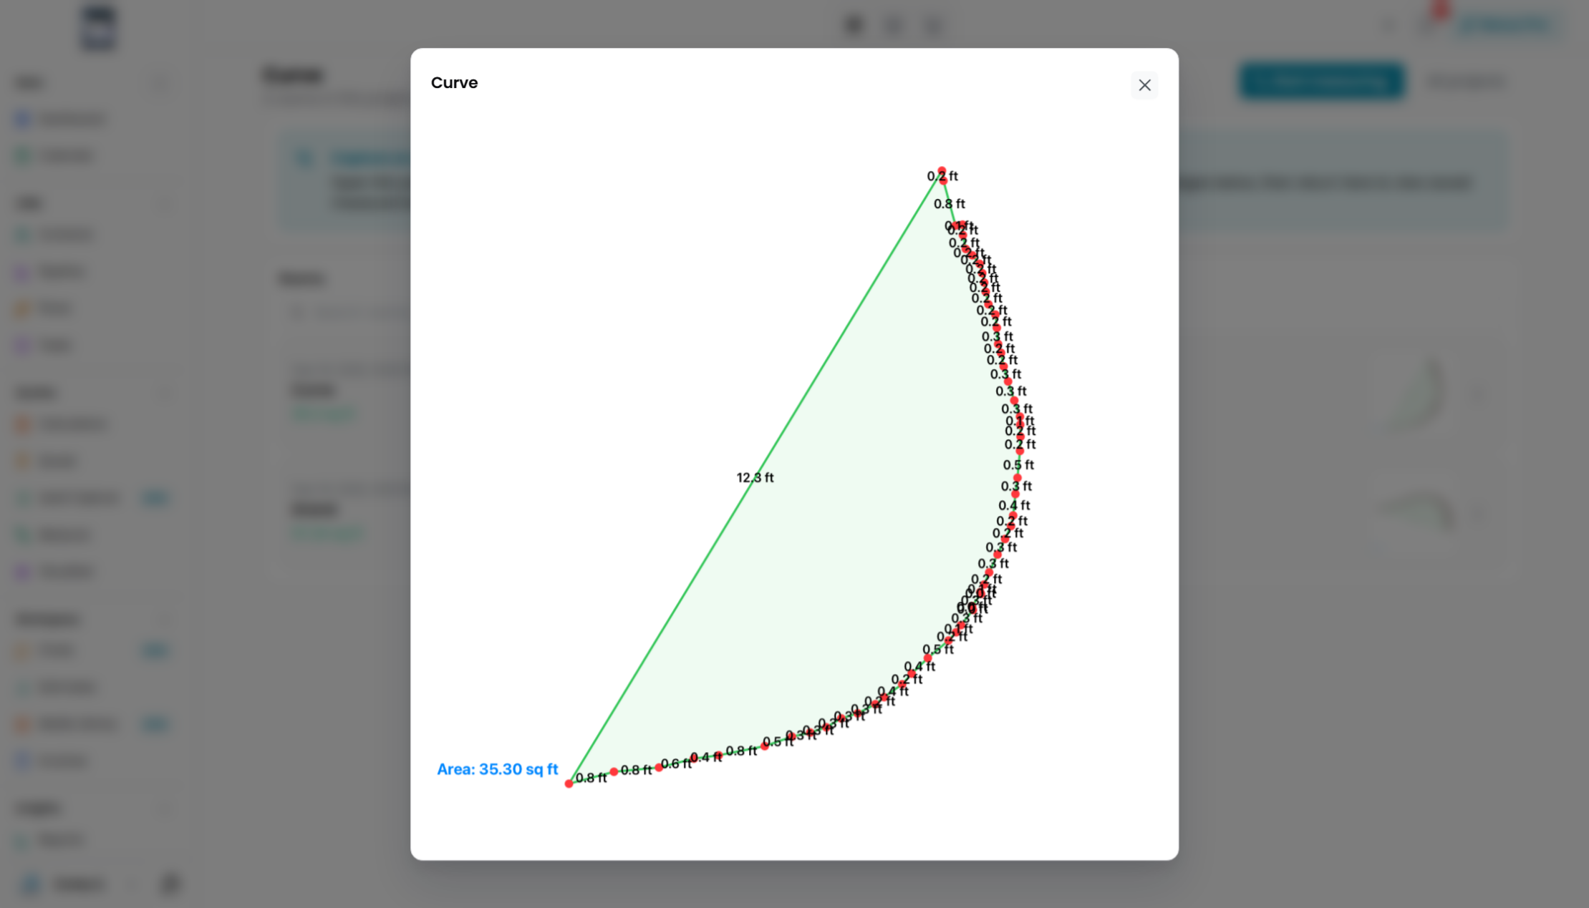Select the red vertex at curve's topmost tip
Image resolution: width=1589 pixels, height=908 pixels.
942,170
